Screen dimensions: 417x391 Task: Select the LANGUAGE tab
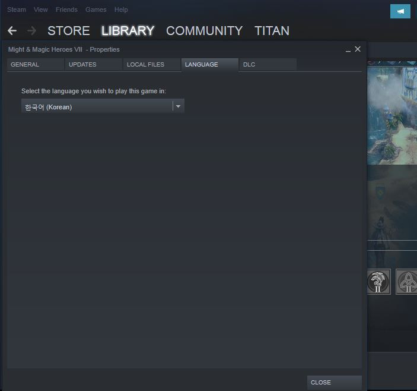210,64
